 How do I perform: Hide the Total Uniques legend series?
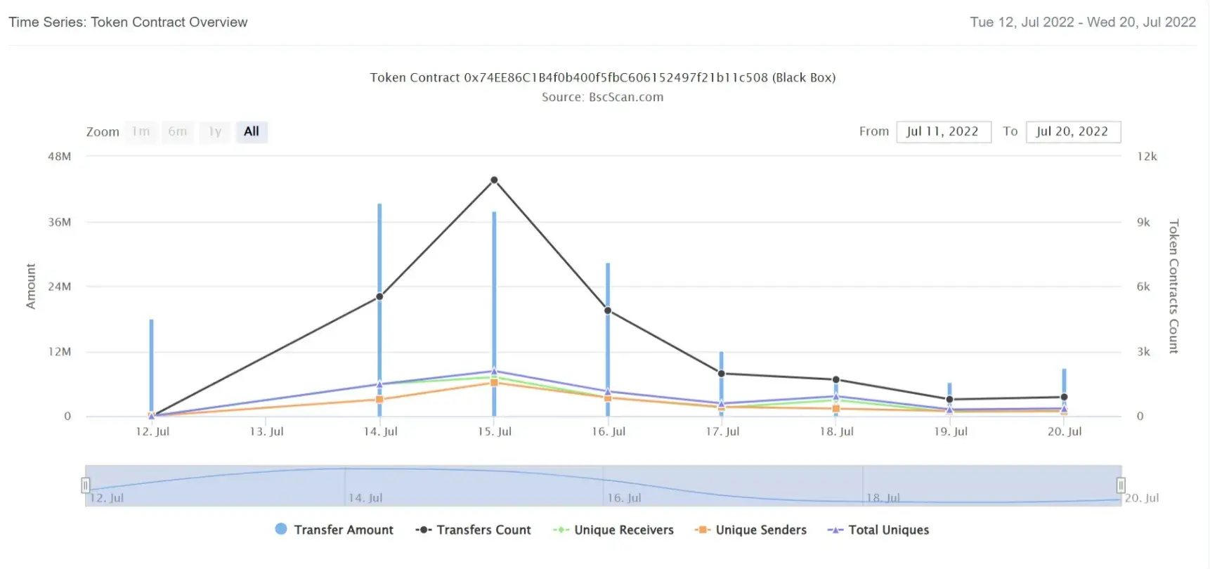[x=878, y=530]
